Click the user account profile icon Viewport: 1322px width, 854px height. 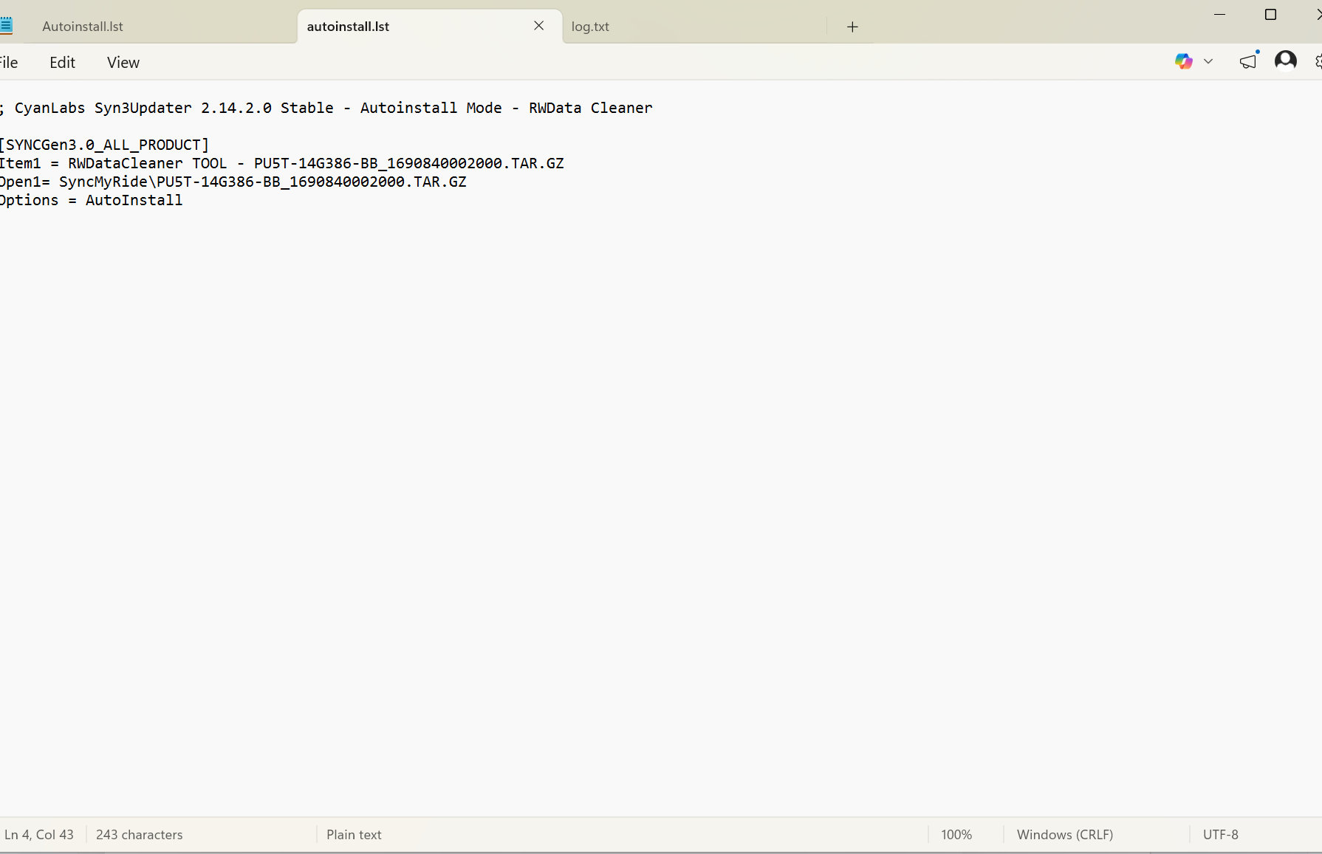pyautogui.click(x=1285, y=61)
